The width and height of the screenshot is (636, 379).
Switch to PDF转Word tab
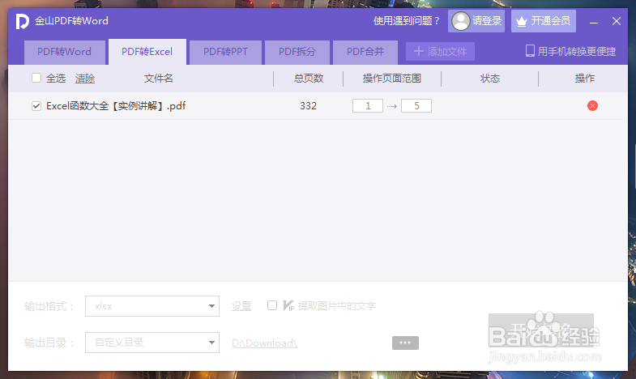(65, 53)
